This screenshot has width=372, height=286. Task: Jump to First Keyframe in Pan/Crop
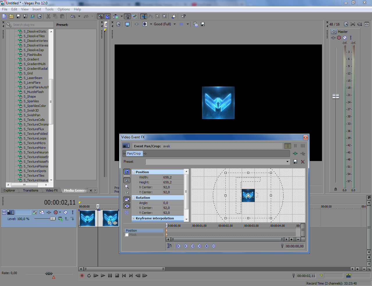tap(179, 246)
